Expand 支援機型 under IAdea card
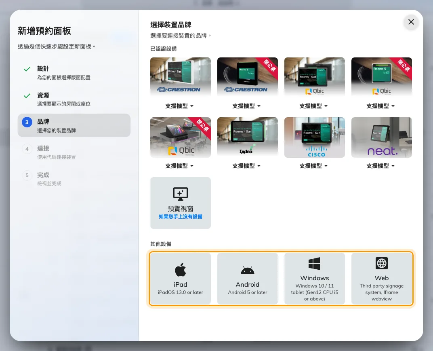This screenshot has height=351, width=433. click(247, 166)
